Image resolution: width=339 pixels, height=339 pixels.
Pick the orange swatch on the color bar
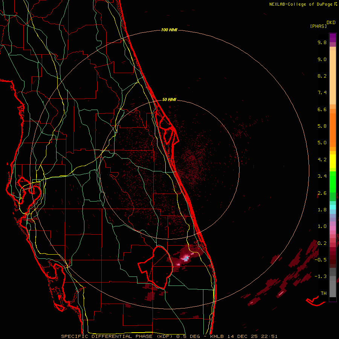pos(333,130)
